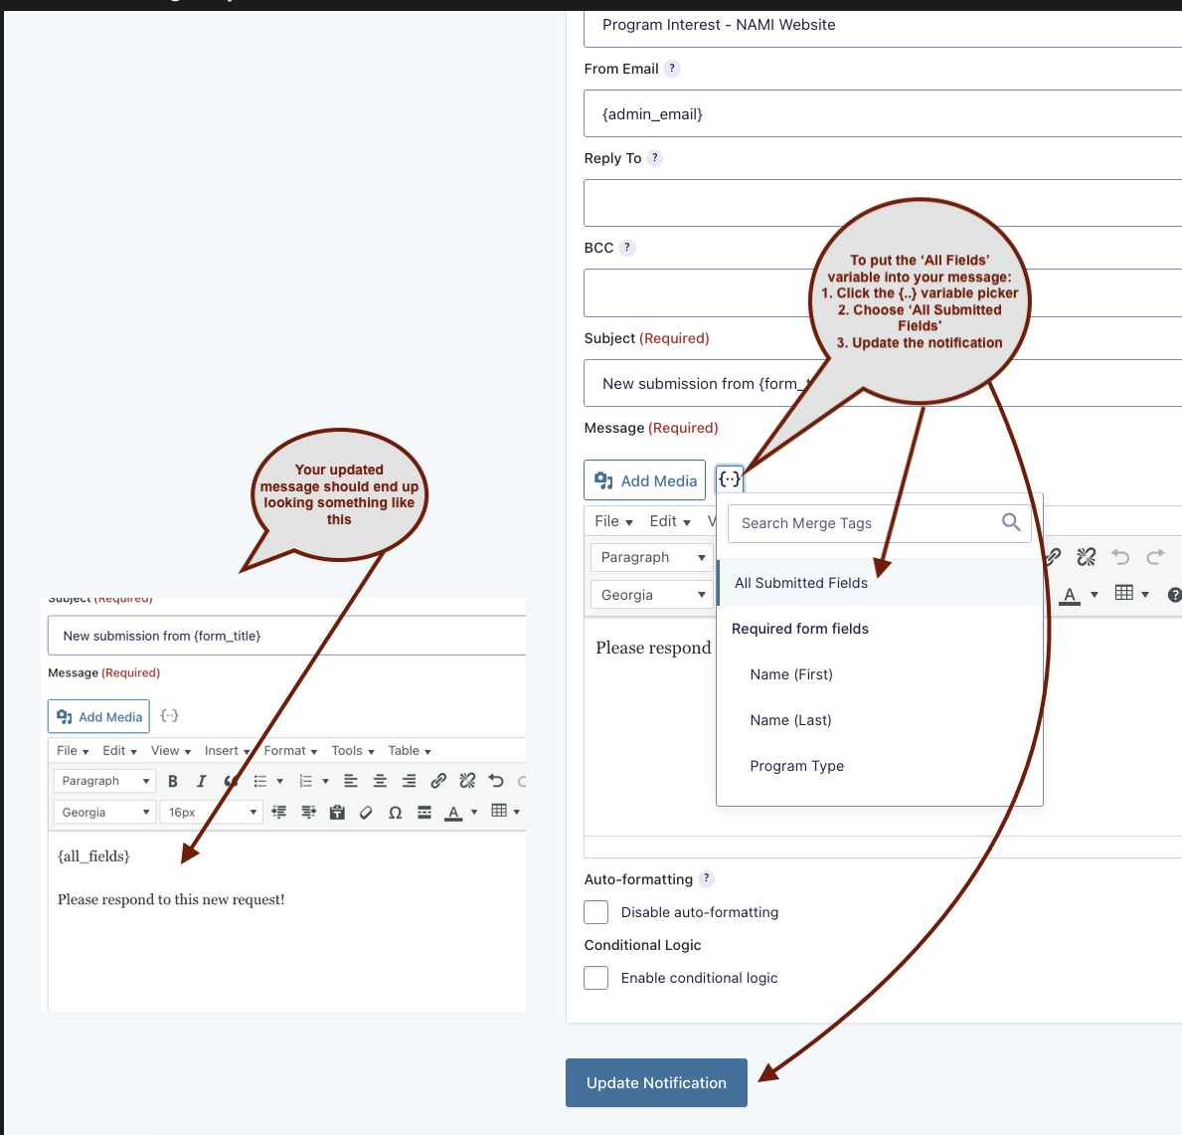Click the increase indent icon left of the paste-as-text clipboard
Screen dimensions: 1182x1135
pyautogui.click(x=308, y=813)
